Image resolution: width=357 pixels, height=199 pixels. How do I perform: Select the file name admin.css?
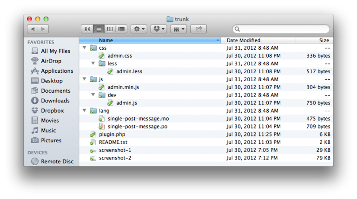120,56
